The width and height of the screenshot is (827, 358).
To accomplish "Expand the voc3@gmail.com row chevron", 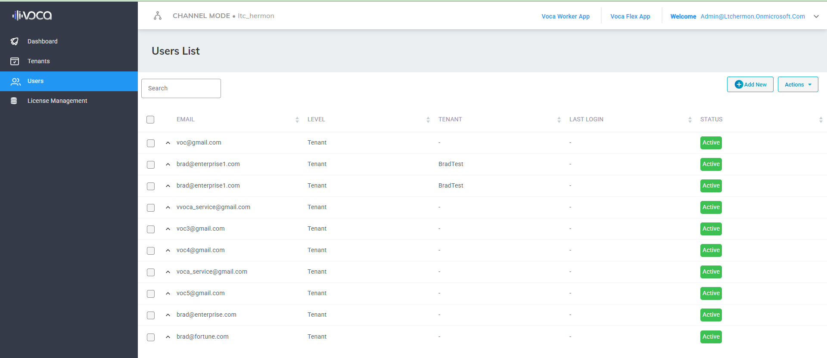I will click(x=168, y=229).
